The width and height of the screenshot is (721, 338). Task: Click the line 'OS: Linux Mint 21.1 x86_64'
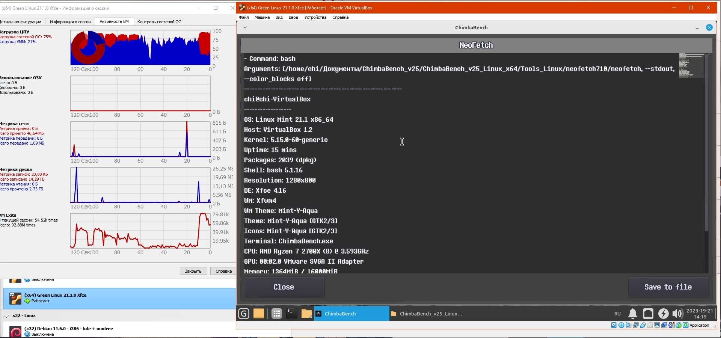click(x=289, y=119)
